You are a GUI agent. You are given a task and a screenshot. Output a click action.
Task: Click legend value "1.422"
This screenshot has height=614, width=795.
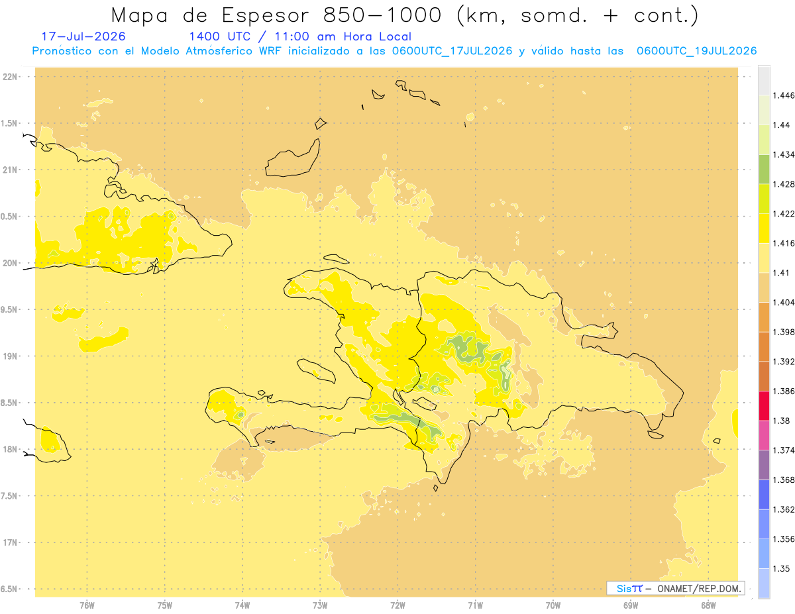(x=784, y=213)
